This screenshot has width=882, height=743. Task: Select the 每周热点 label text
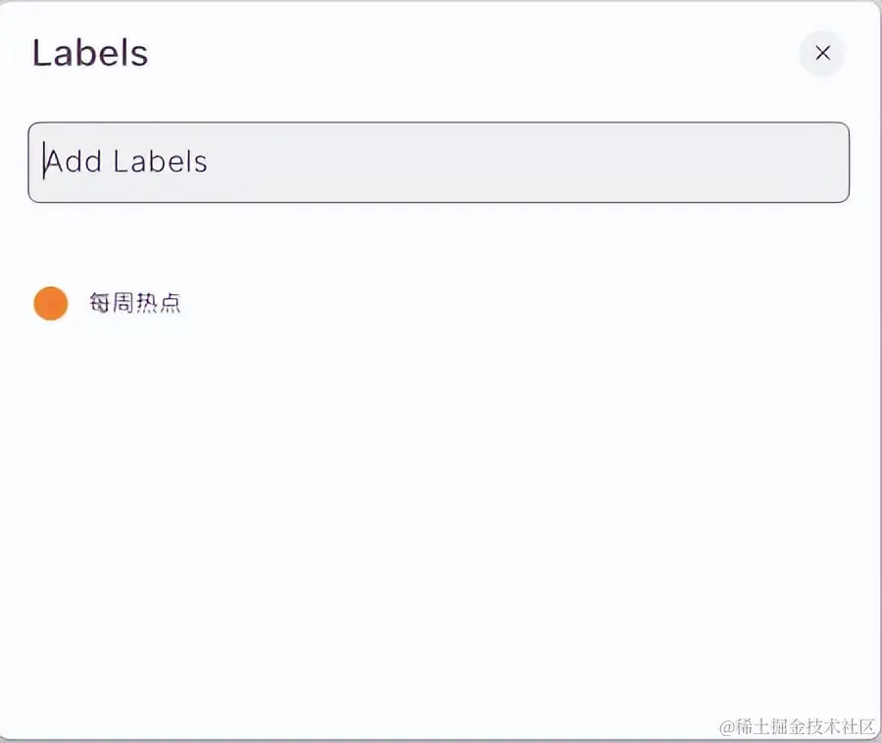(x=135, y=303)
